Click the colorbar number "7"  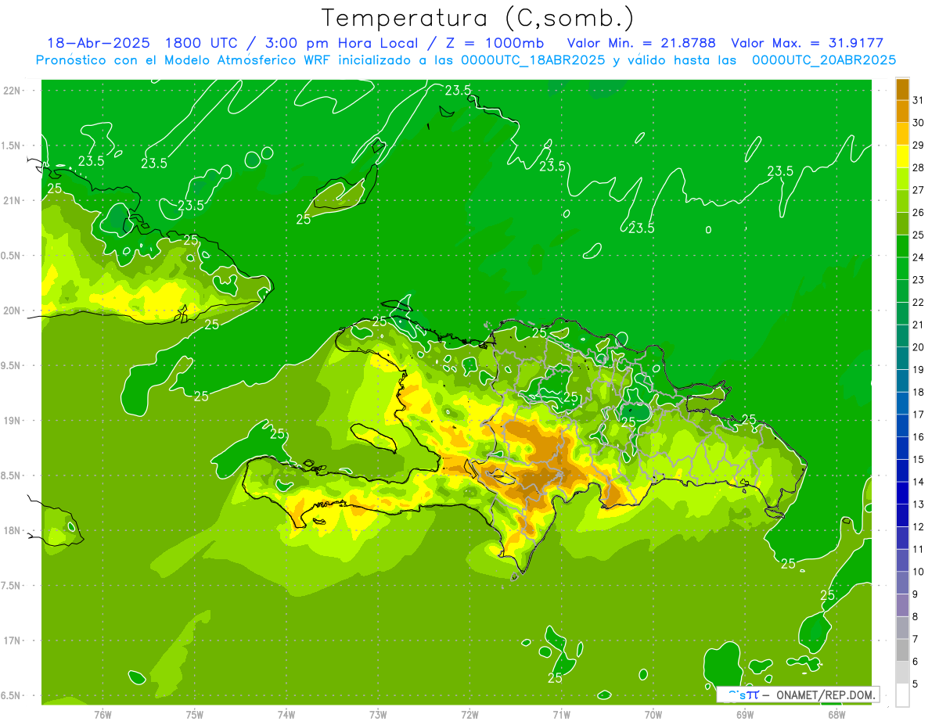point(916,639)
